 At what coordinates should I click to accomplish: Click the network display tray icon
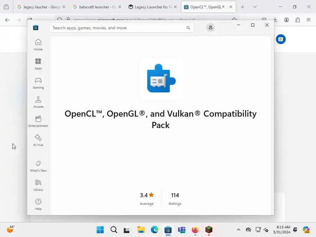258,230
